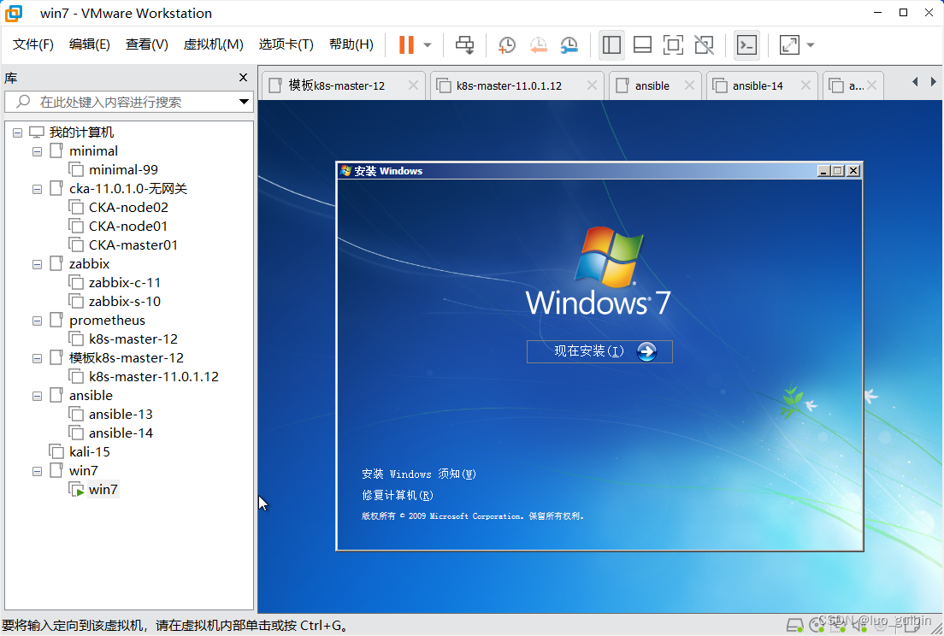
Task: Click the send Ctrl+Alt+Del icon
Action: (x=464, y=44)
